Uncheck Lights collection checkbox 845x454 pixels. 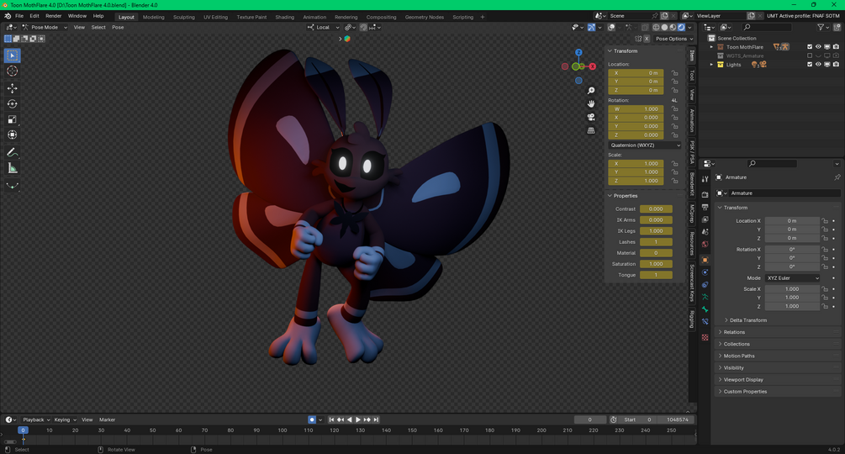[x=810, y=64]
